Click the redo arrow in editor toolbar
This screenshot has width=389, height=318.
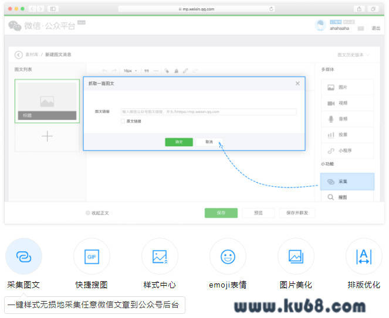pyautogui.click(x=114, y=71)
